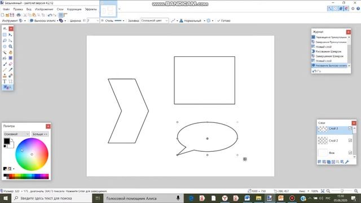361x203 pixels.
Task: Expand the image thumbnail list arrow
Action: [x=119, y=9]
